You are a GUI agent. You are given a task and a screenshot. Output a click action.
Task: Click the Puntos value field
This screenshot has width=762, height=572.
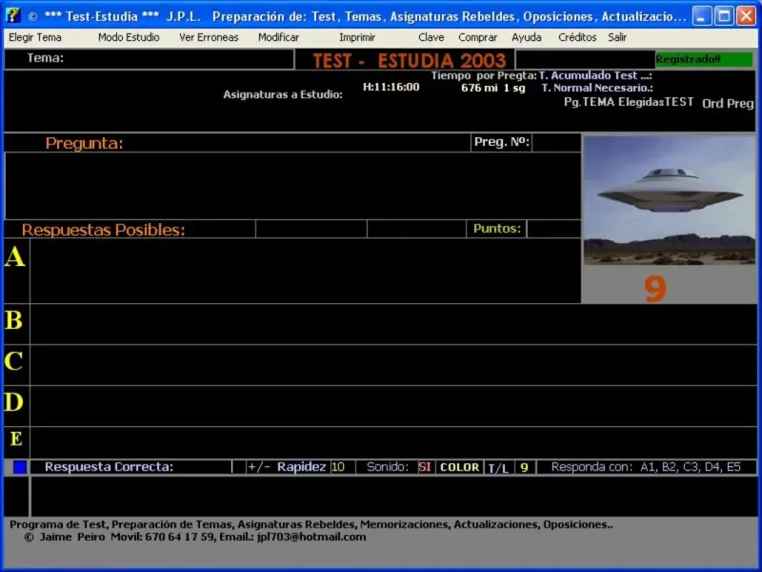[553, 229]
